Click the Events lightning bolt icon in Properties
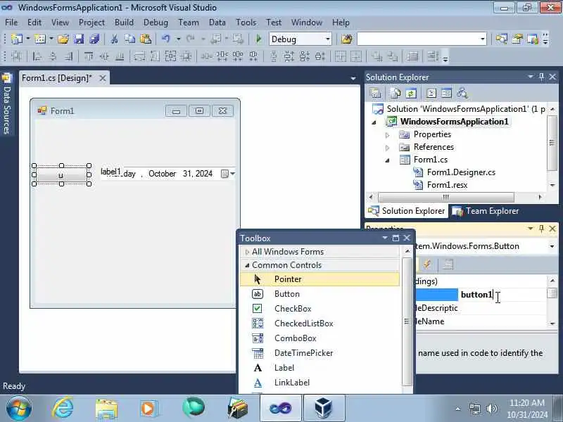 coord(427,264)
